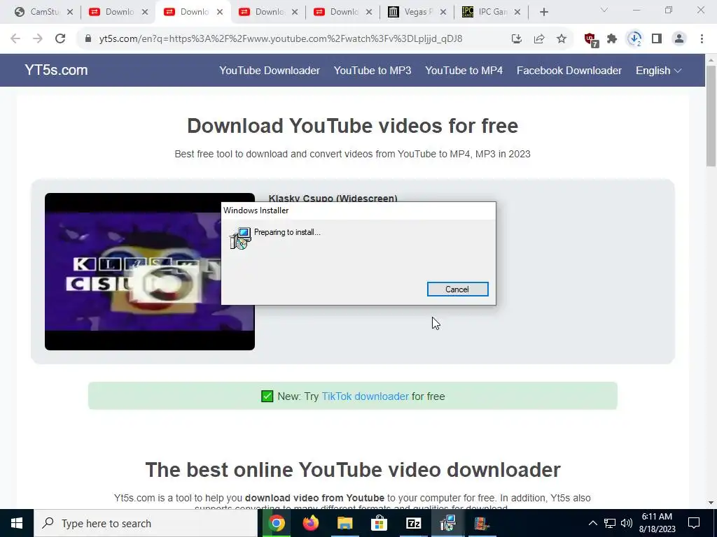Go back in browser history

pos(15,39)
